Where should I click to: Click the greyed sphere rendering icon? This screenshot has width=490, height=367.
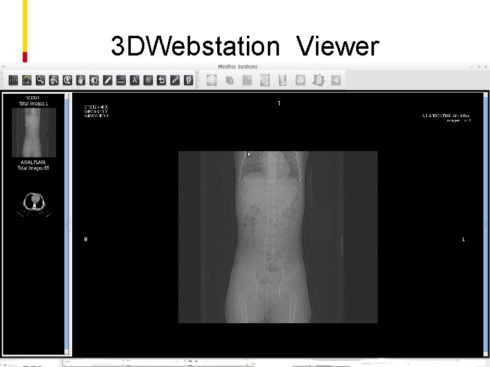[212, 80]
